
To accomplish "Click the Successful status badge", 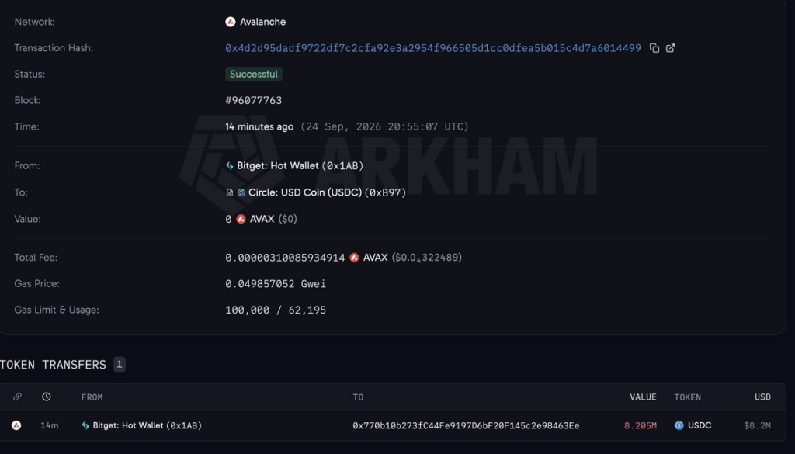I will click(x=254, y=74).
